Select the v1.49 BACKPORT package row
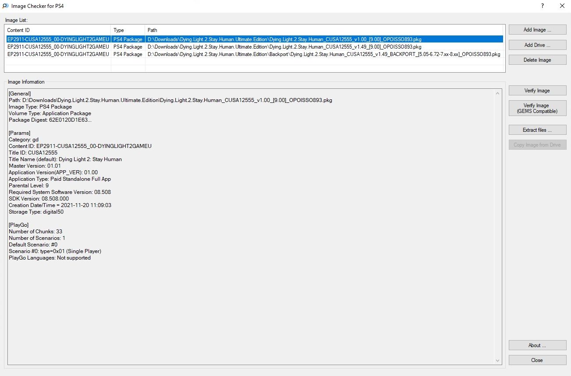 click(x=254, y=54)
